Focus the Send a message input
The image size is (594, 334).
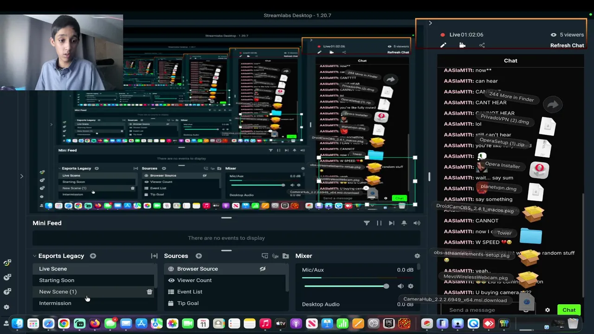point(492,310)
